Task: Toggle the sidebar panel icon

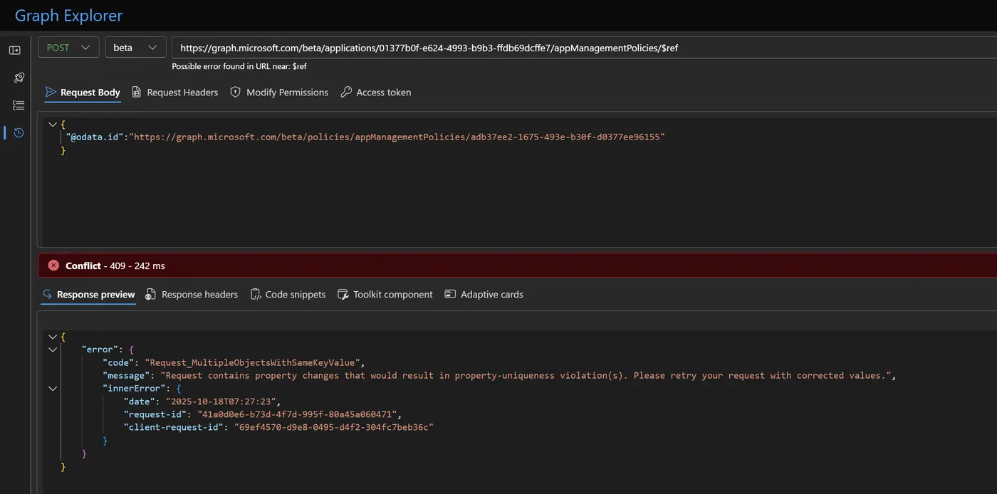Action: (x=14, y=51)
